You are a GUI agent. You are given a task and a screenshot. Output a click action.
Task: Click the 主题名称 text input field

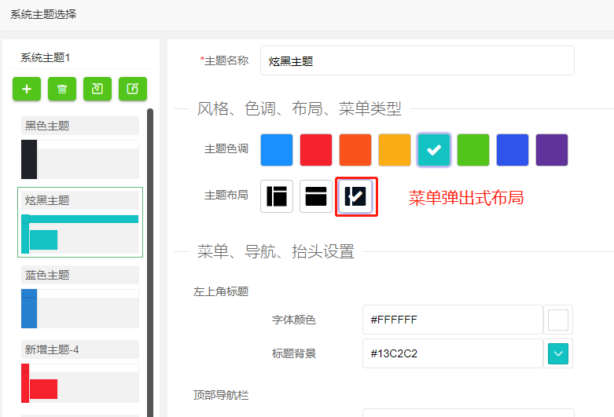[x=417, y=60]
